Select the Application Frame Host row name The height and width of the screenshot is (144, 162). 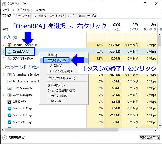tap(26, 81)
